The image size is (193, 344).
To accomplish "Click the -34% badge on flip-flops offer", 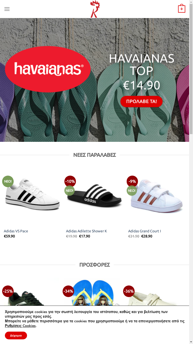I will [x=68, y=291].
